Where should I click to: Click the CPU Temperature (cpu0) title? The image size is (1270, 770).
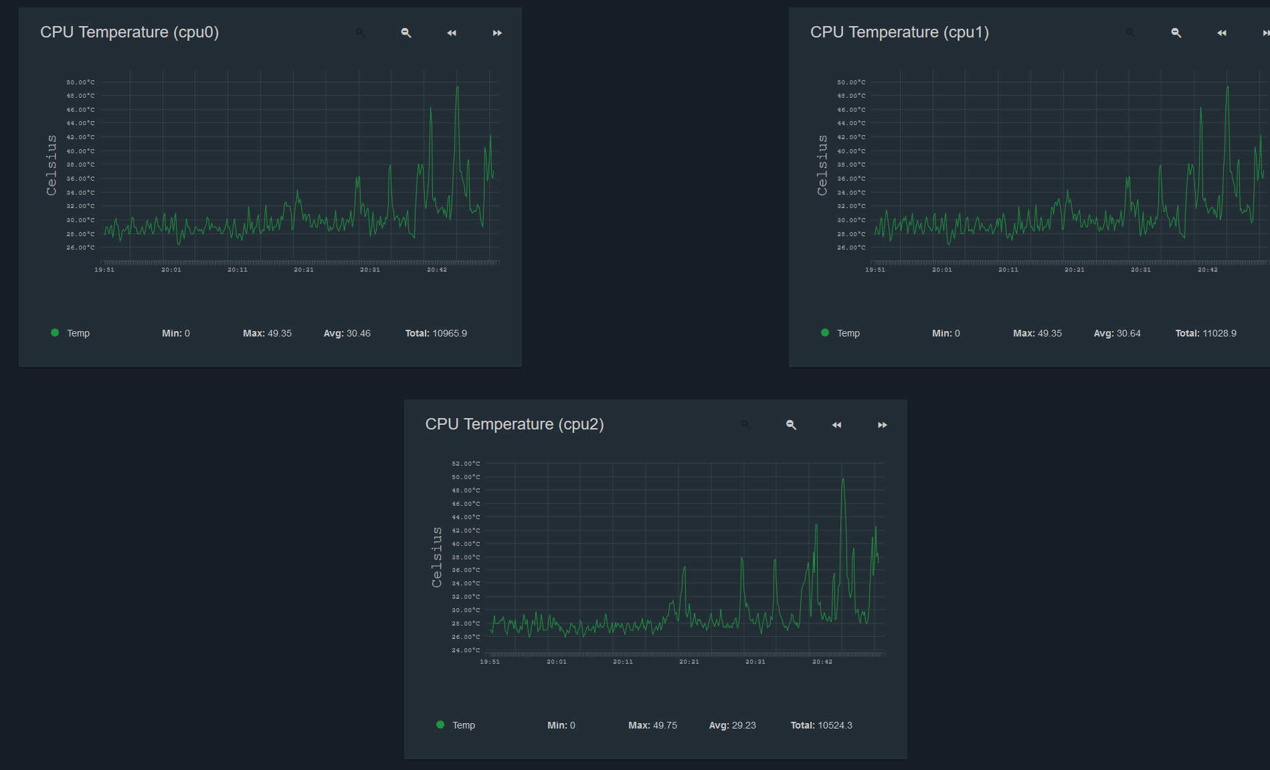tap(130, 32)
